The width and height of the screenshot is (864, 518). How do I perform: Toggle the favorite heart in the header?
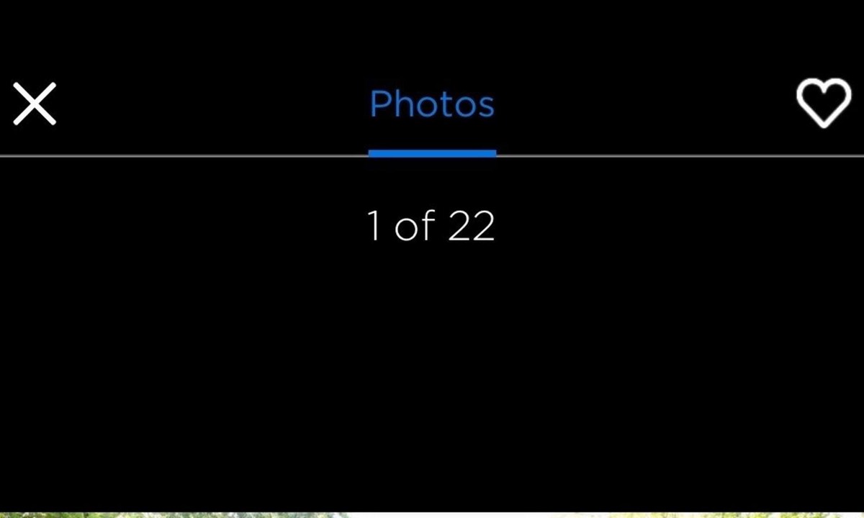pos(824,104)
